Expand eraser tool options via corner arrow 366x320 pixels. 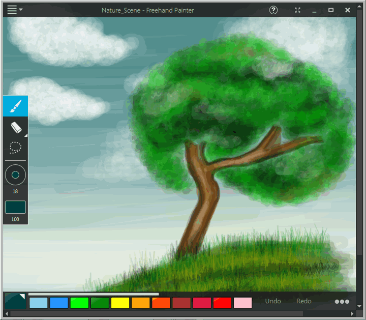click(x=25, y=135)
